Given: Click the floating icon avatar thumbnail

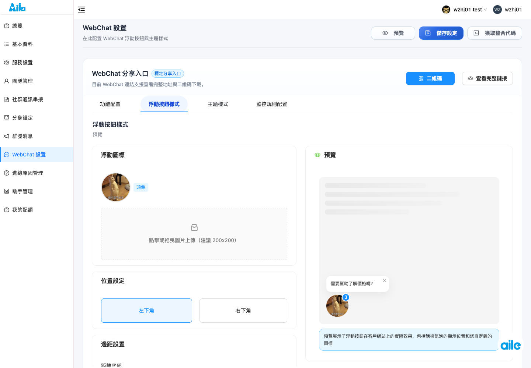Looking at the screenshot, I should (x=116, y=187).
